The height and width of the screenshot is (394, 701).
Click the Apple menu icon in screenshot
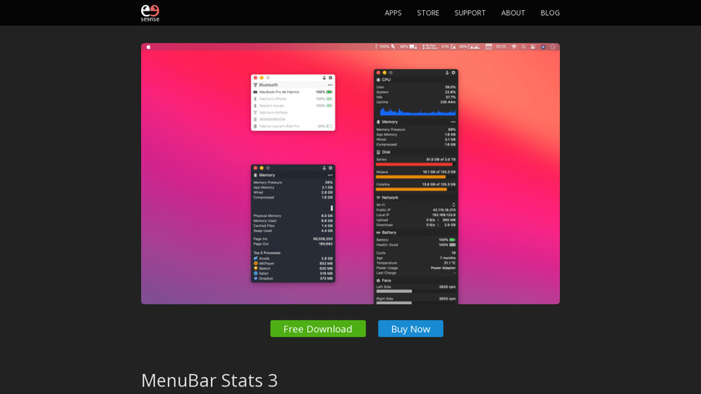(149, 47)
